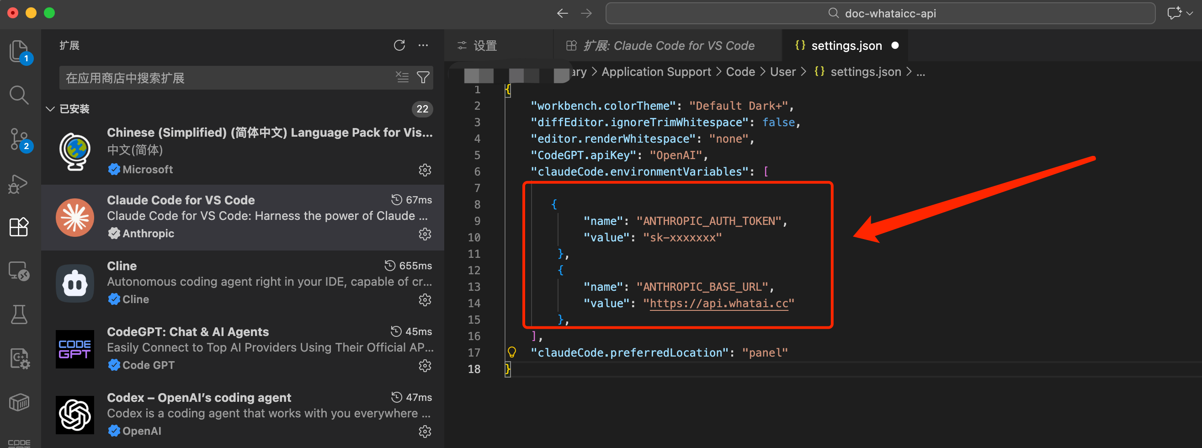Open the Run and Debug view
The image size is (1202, 448).
click(x=19, y=183)
